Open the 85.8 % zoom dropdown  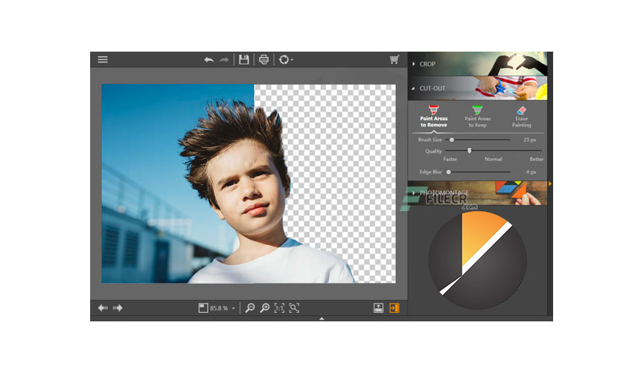233,308
